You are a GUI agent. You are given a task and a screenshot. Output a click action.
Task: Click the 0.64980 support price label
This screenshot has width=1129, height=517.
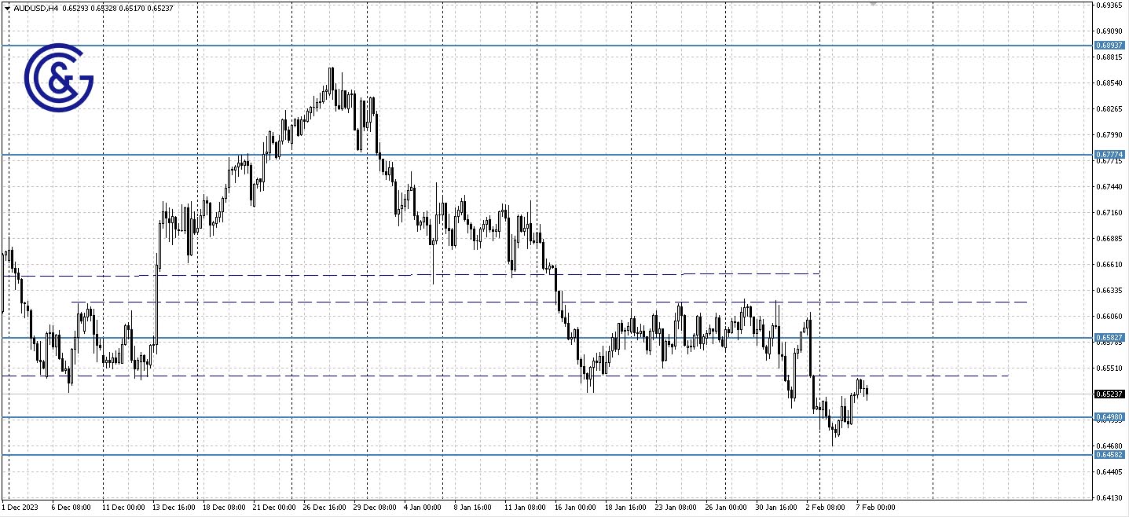(1109, 416)
